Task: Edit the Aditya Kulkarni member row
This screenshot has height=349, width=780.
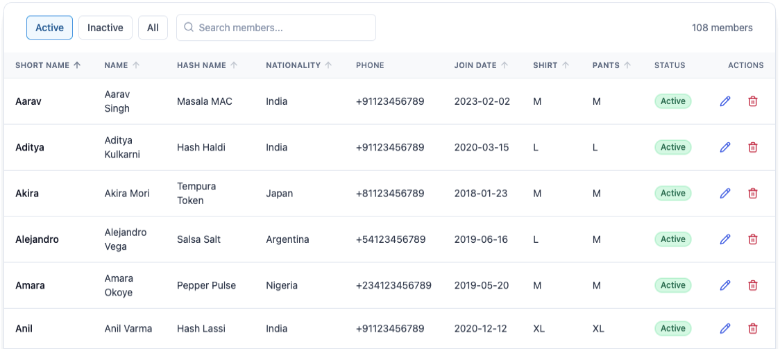Action: 725,147
